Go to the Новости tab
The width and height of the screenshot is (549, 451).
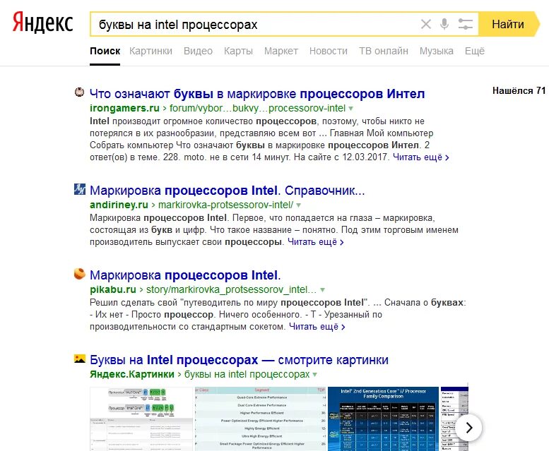pos(329,51)
